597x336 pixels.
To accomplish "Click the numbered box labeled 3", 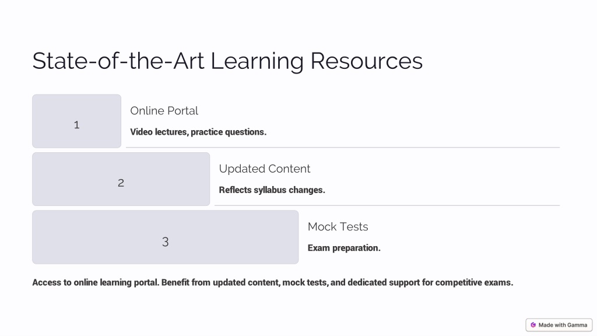I will pos(165,237).
